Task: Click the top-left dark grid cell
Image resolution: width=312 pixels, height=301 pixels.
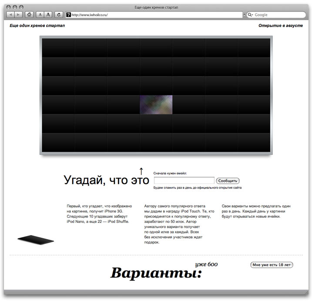Action: tap(58, 48)
